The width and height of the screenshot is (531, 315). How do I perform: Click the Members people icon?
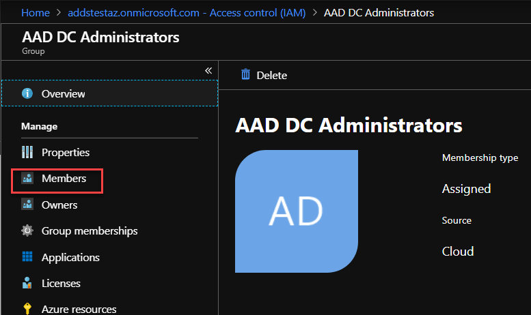[27, 178]
